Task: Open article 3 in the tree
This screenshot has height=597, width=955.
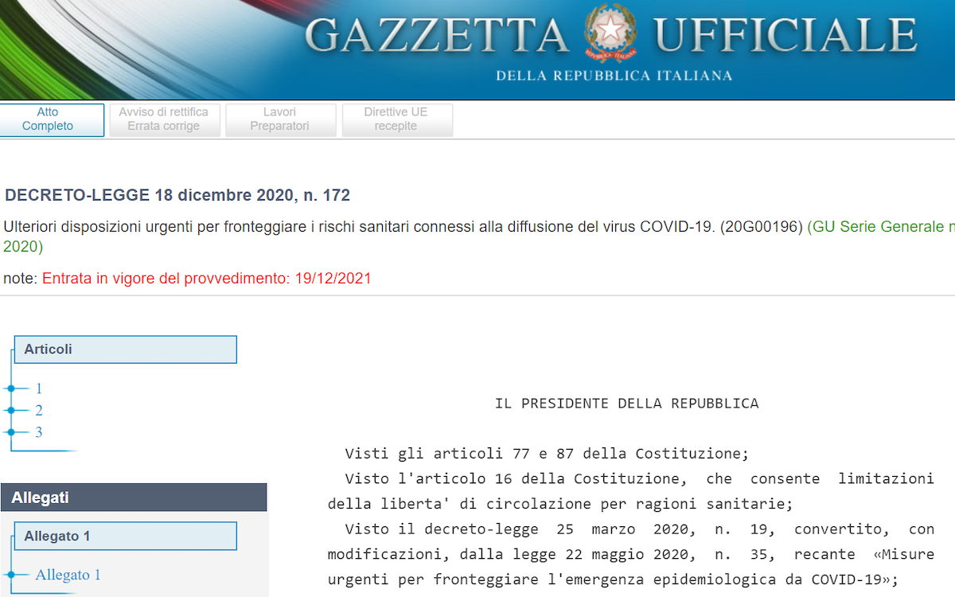Action: click(39, 432)
